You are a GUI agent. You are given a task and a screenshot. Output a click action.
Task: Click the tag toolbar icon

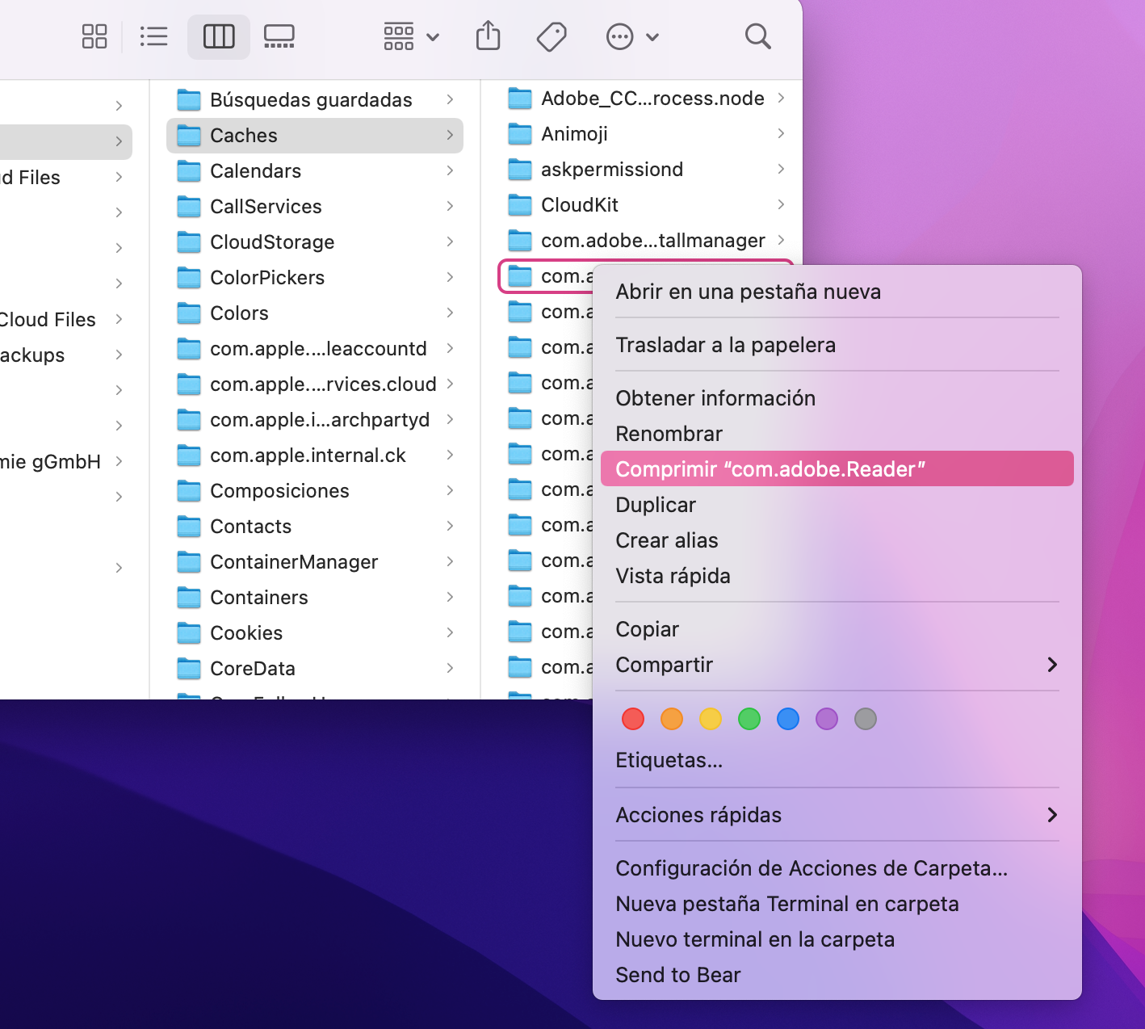[x=552, y=36]
